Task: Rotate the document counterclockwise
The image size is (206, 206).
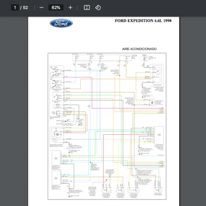Action: pyautogui.click(x=98, y=8)
